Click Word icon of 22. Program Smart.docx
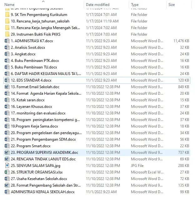This screenshot has height=201, width=196. click(7, 146)
